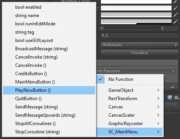180x139 pixels.
Task: Select PlayNowButton () from function list
Action: point(49,90)
